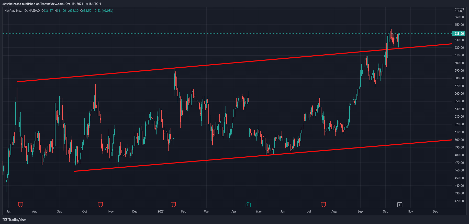Click the Apr label on time axis
This screenshot has height=224, width=469.
point(234,211)
